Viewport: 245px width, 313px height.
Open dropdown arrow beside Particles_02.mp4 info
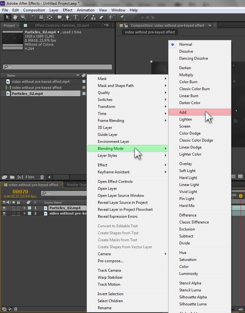[58, 32]
